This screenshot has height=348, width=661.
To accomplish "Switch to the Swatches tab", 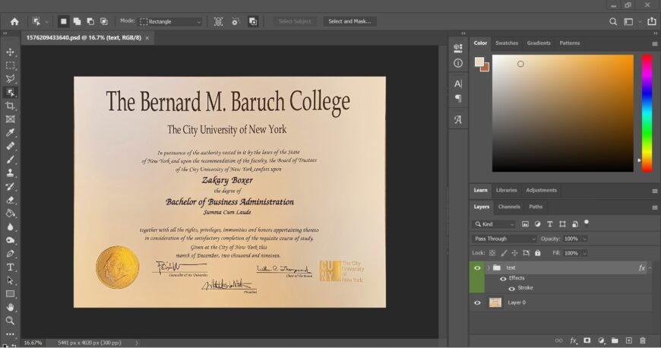I will tap(507, 43).
